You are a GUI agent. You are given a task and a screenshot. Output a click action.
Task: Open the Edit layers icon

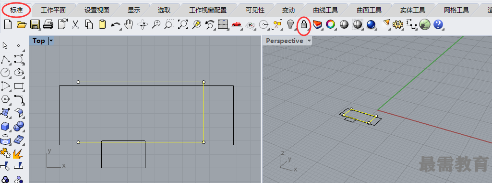317,24
